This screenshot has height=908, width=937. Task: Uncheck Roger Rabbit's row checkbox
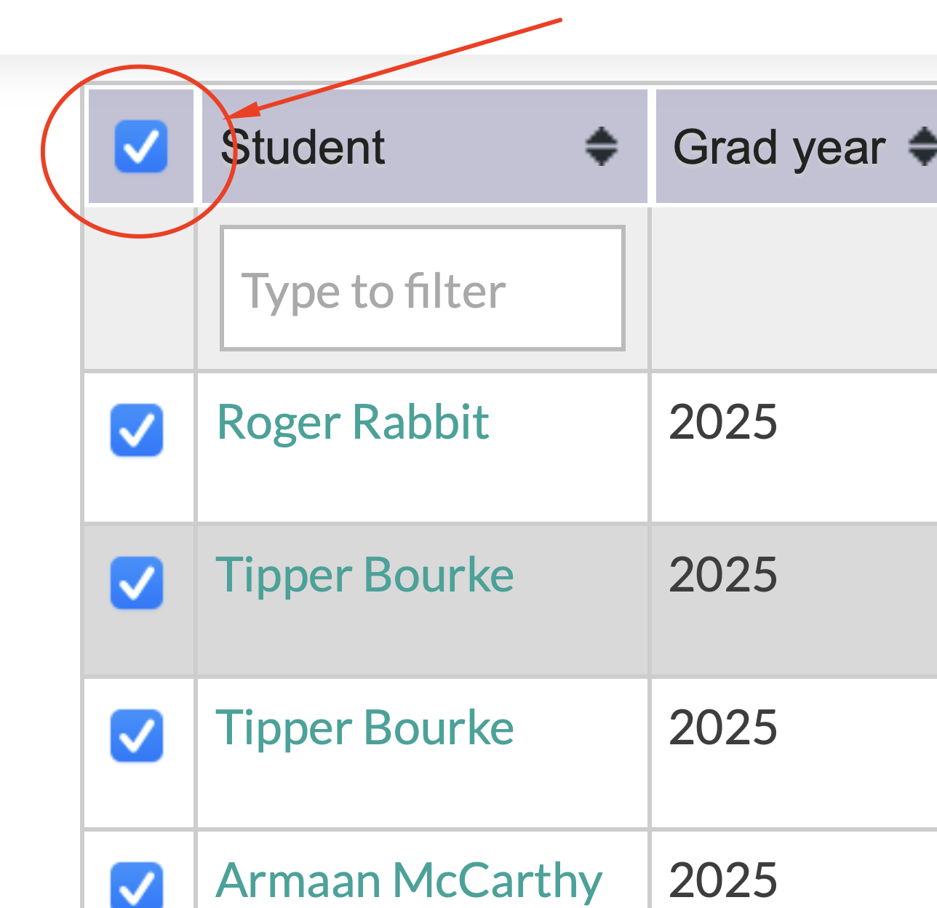click(x=137, y=429)
